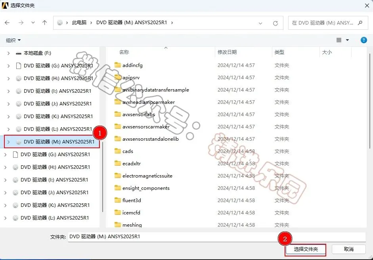Expand chevron after 此电脑 in breadcrumb
This screenshot has width=373, height=260.
click(x=91, y=23)
